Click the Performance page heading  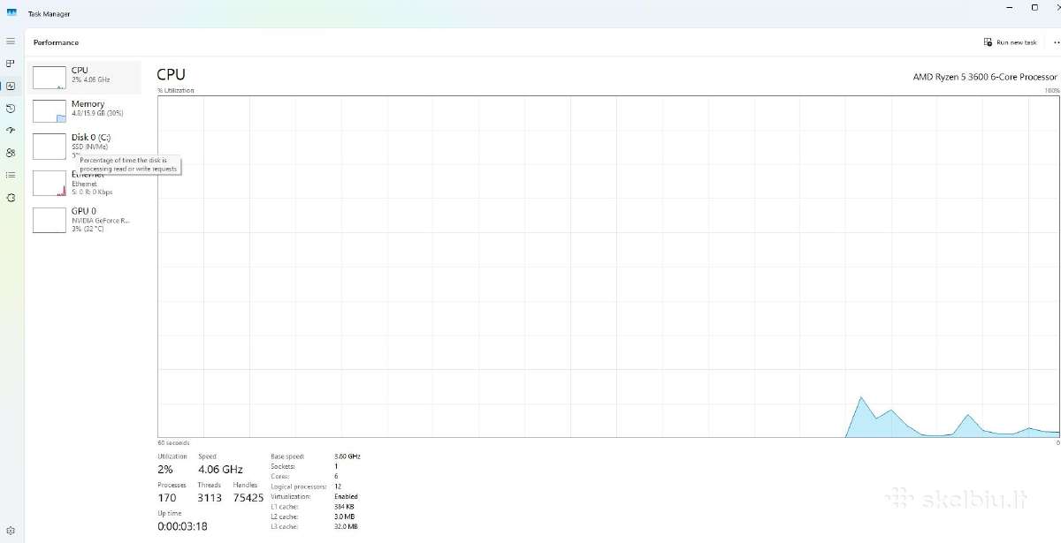click(56, 42)
